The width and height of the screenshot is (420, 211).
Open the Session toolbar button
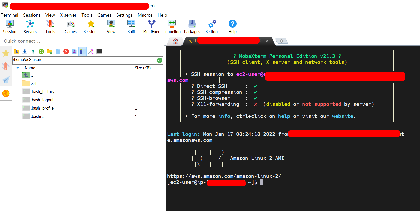coord(10,27)
